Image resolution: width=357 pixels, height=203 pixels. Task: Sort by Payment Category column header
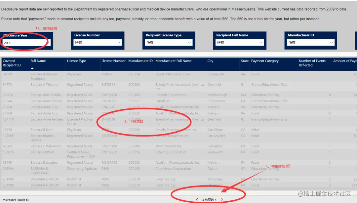click(265, 61)
